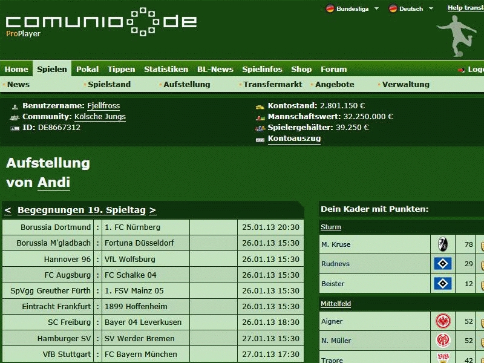
Task: Open the Kölsche Jungs community link
Action: [100, 117]
